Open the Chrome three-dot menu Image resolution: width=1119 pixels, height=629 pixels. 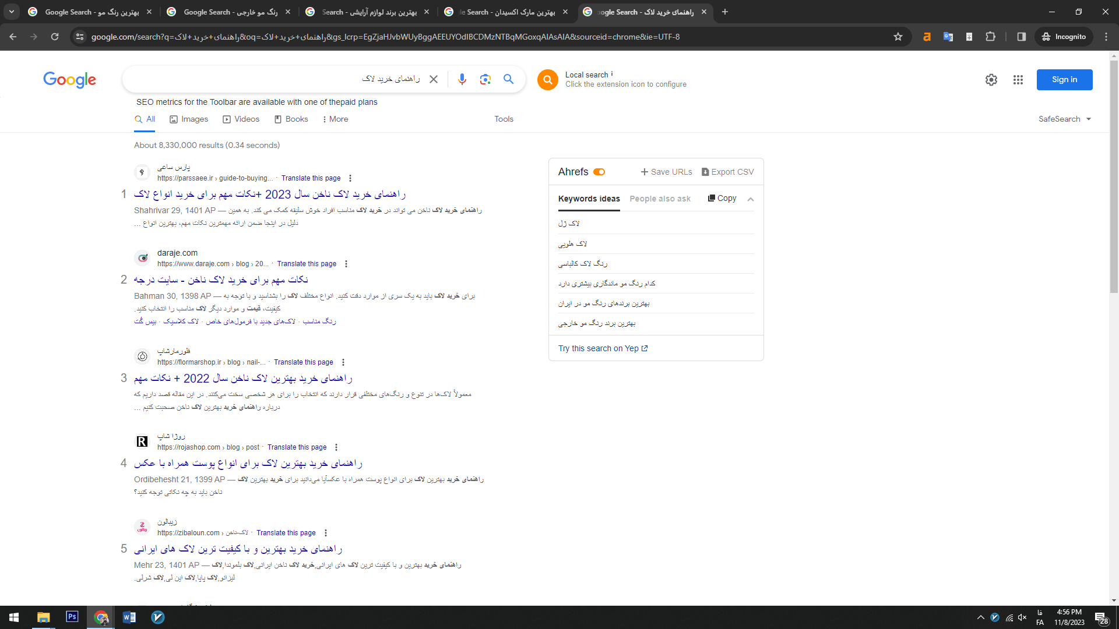click(x=1106, y=37)
